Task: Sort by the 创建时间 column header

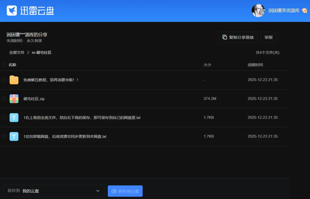Action: click(255, 65)
